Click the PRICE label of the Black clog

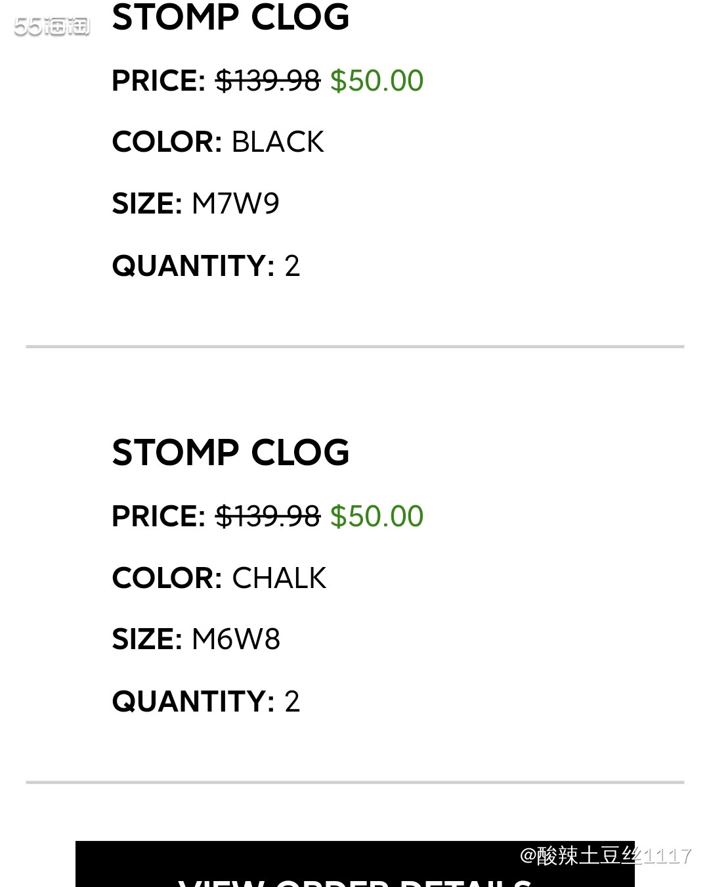158,81
